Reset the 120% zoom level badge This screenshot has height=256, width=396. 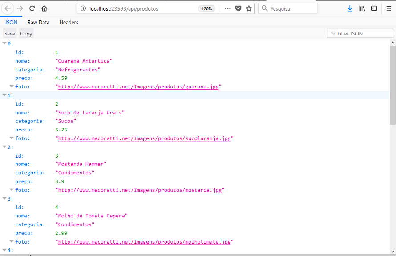pyautogui.click(x=206, y=8)
